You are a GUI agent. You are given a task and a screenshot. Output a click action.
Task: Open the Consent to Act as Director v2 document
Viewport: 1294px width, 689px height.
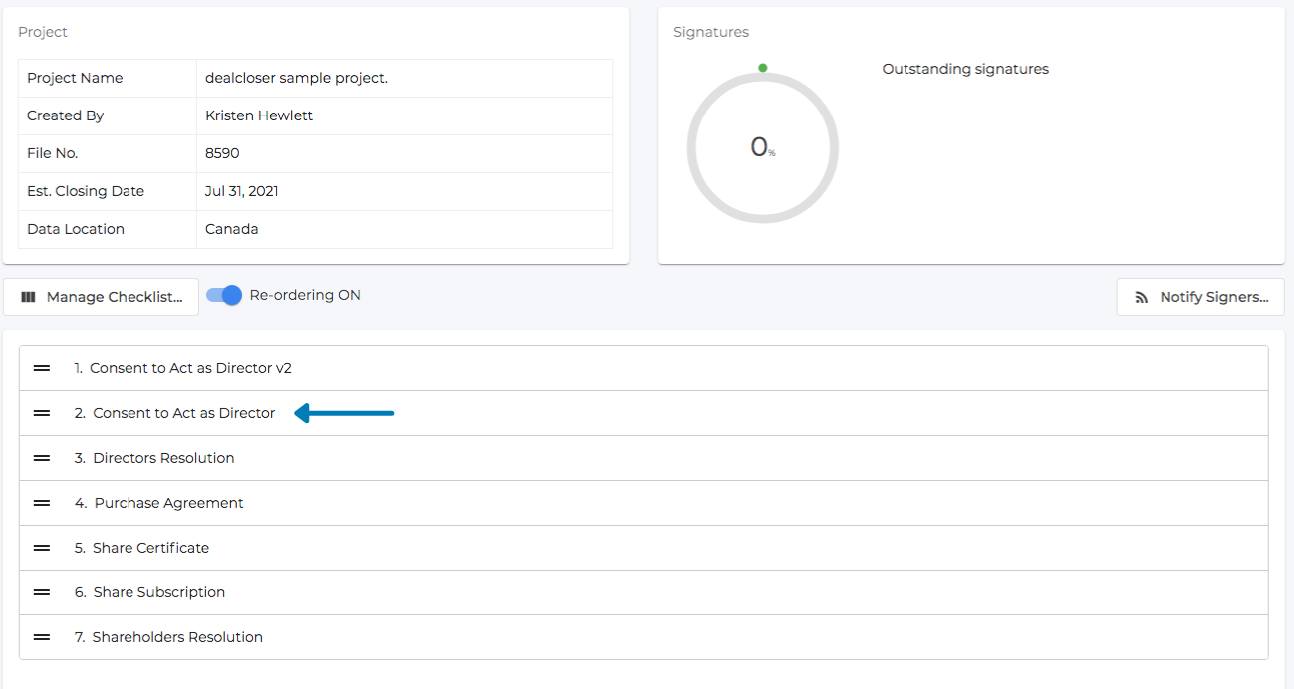(189, 367)
